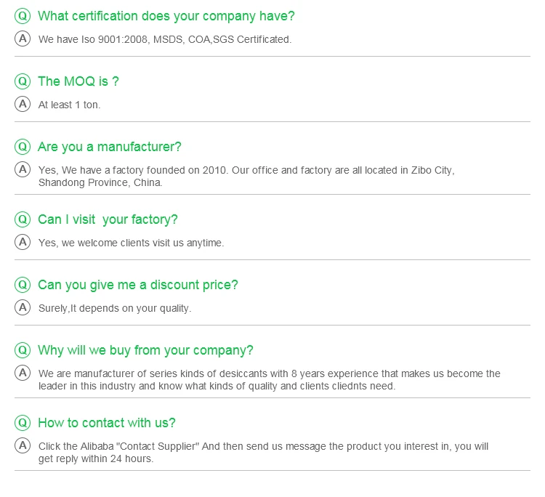Click 'Can I visit your factory?' question
The height and width of the screenshot is (497, 545).
[108, 219]
